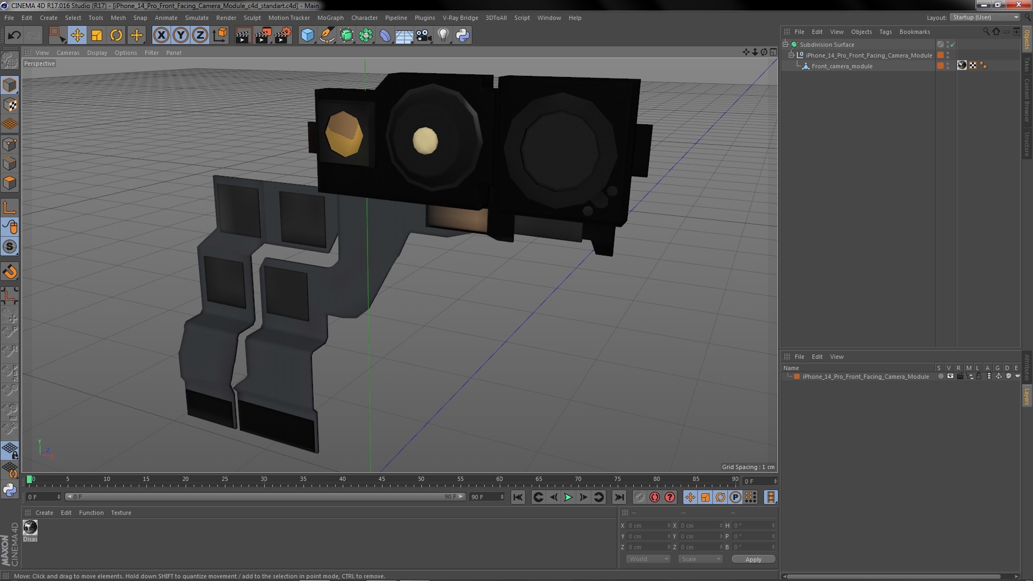Select the Disas material thumbnail
1033x581 pixels.
tap(30, 528)
